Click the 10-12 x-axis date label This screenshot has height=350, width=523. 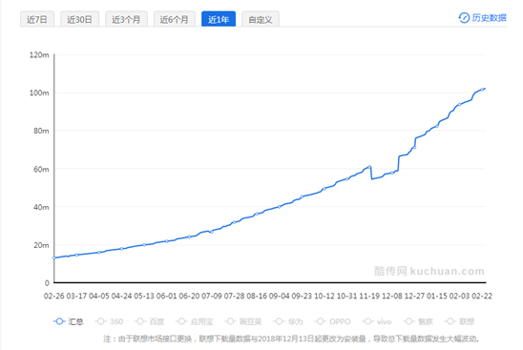(324, 296)
